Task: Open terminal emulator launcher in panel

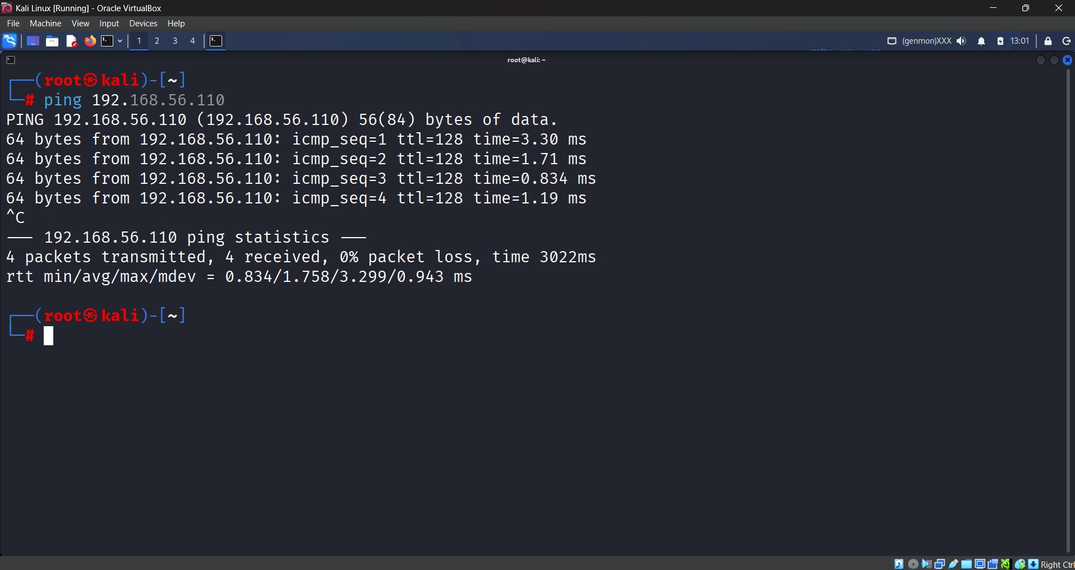Action: pos(107,41)
